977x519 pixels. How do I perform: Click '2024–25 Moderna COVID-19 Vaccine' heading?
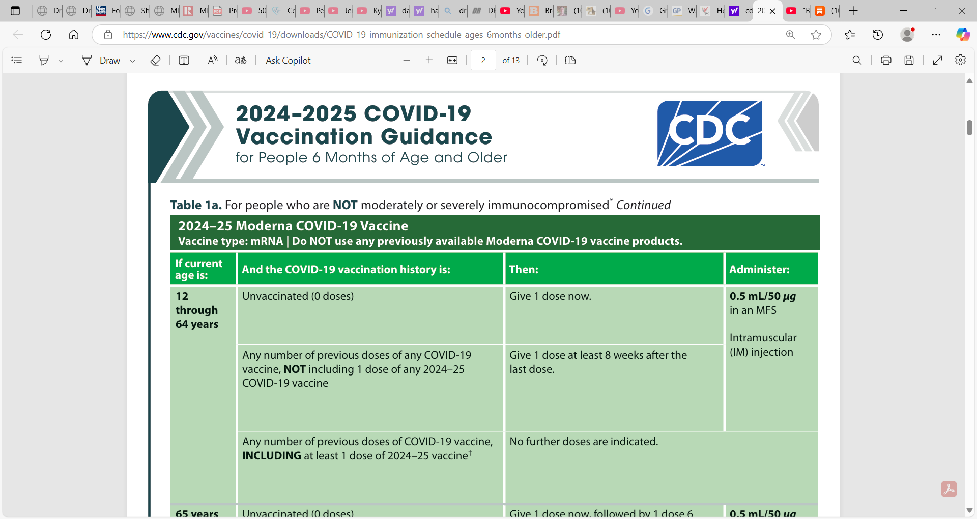pyautogui.click(x=293, y=226)
